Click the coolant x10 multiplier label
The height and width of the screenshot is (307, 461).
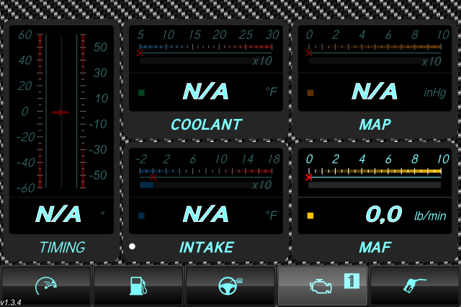pos(262,61)
